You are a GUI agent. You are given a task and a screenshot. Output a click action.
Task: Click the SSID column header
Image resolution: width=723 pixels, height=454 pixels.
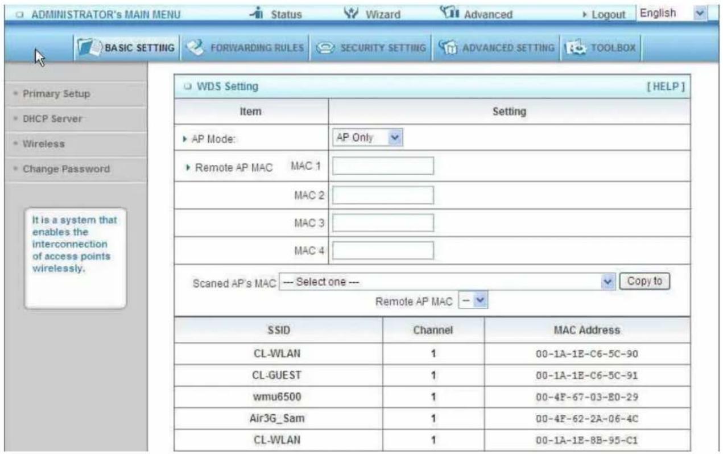(279, 330)
